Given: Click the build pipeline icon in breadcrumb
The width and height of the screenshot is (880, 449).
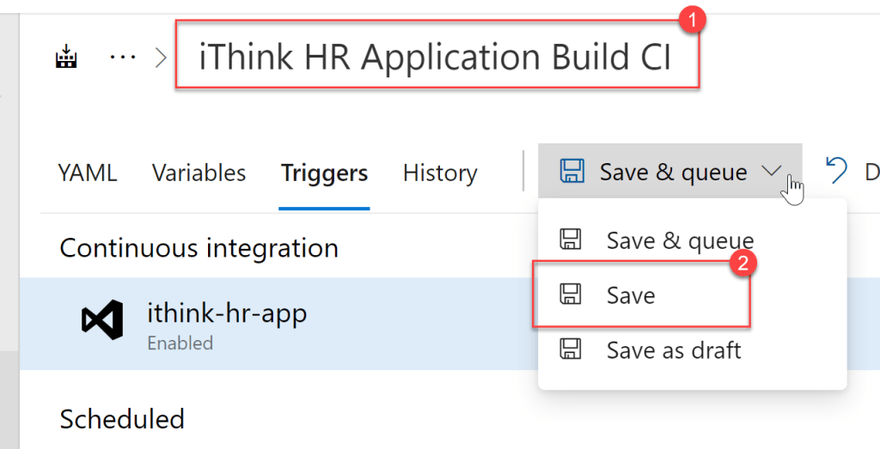Looking at the screenshot, I should pos(66,58).
